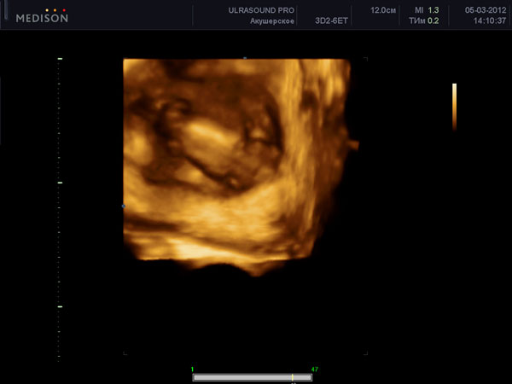Click the 3D rendered ultrasound image
The width and height of the screenshot is (512, 384).
237,162
